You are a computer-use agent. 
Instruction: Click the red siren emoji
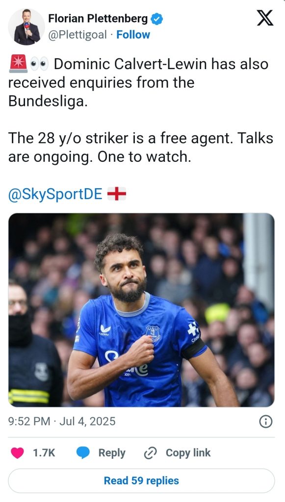click(x=18, y=64)
